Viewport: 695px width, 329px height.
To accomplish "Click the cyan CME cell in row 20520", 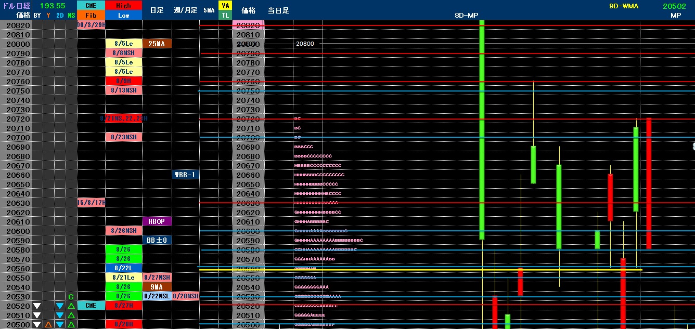I will tap(91, 306).
